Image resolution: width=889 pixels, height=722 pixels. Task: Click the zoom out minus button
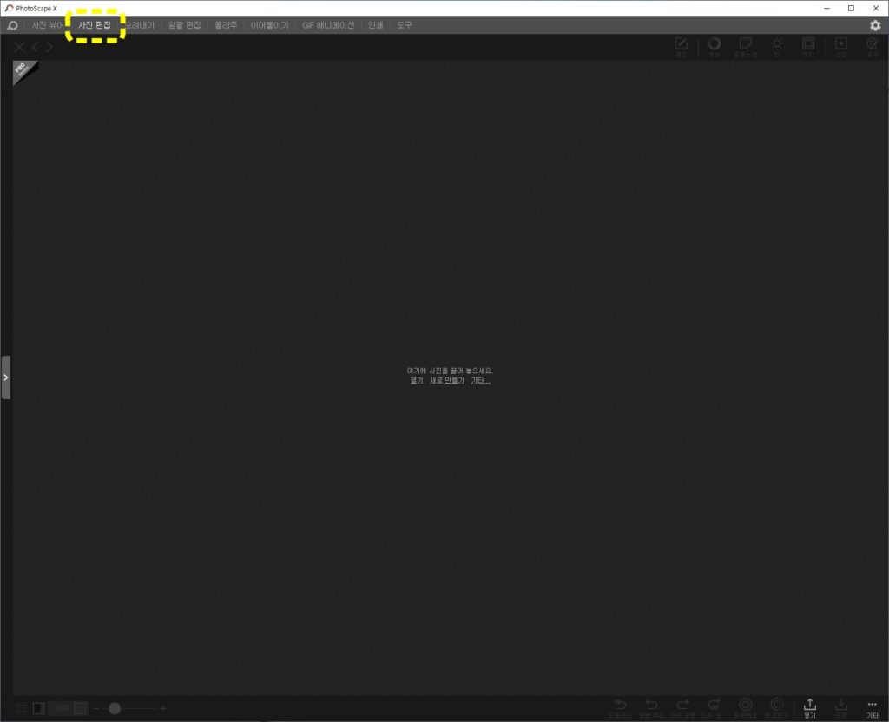tap(95, 708)
